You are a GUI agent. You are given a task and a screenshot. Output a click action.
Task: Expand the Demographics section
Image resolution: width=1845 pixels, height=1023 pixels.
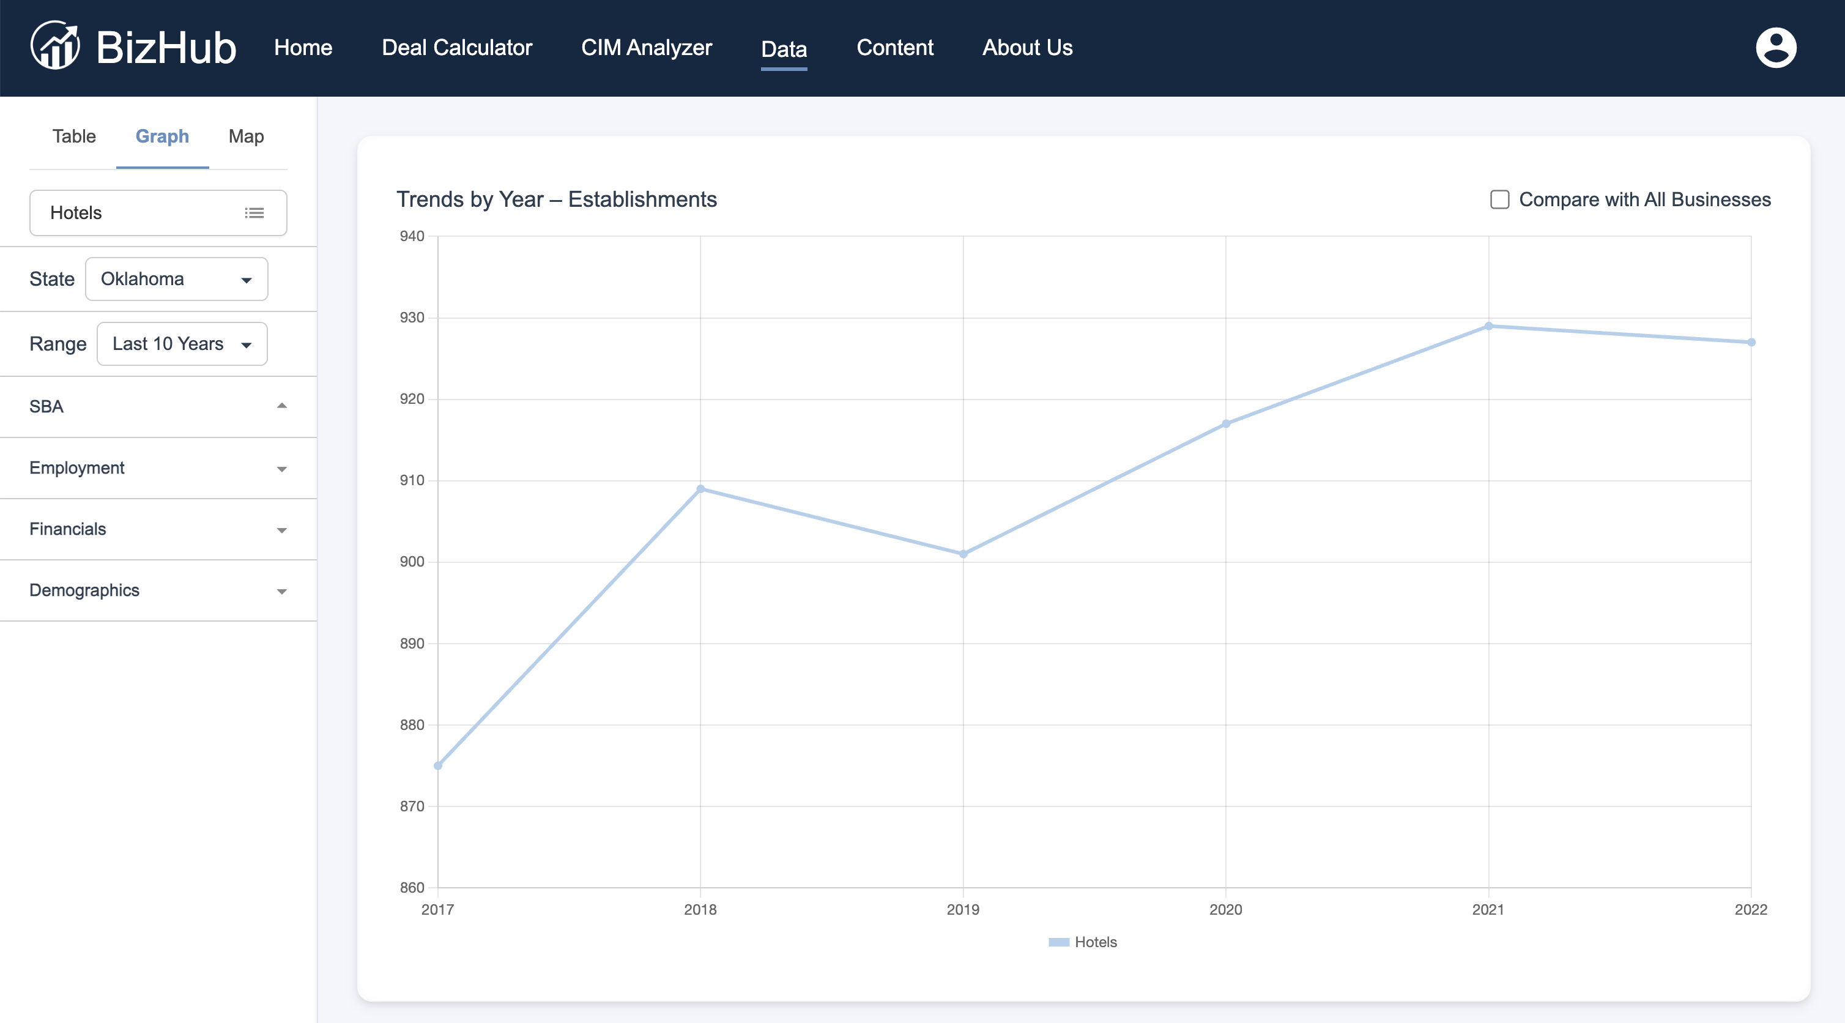(x=158, y=590)
